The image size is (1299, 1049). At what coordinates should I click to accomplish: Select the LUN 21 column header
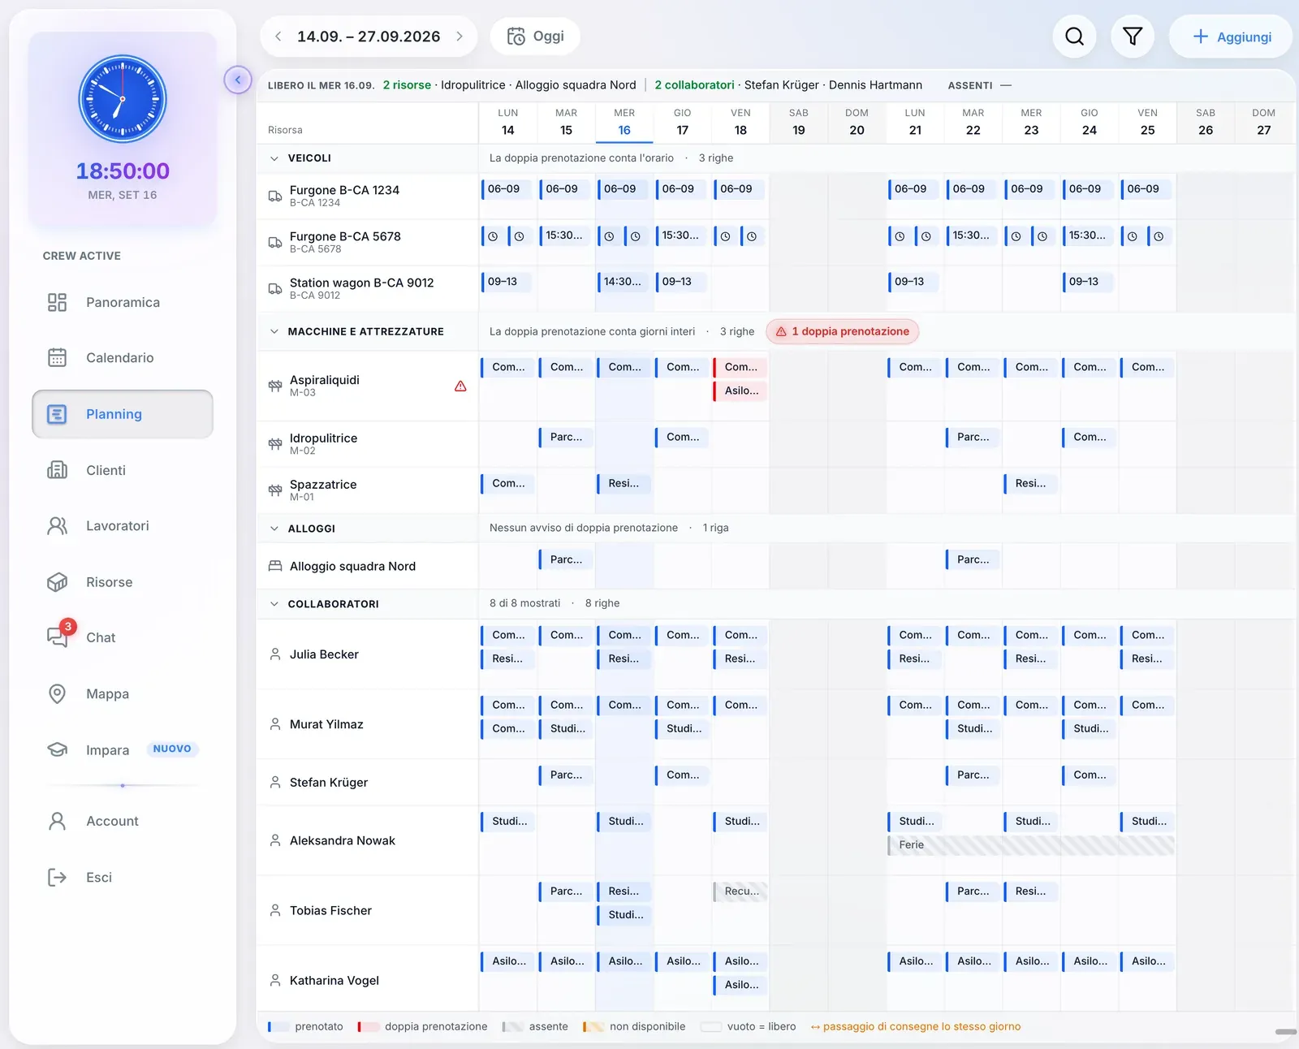pos(915,122)
